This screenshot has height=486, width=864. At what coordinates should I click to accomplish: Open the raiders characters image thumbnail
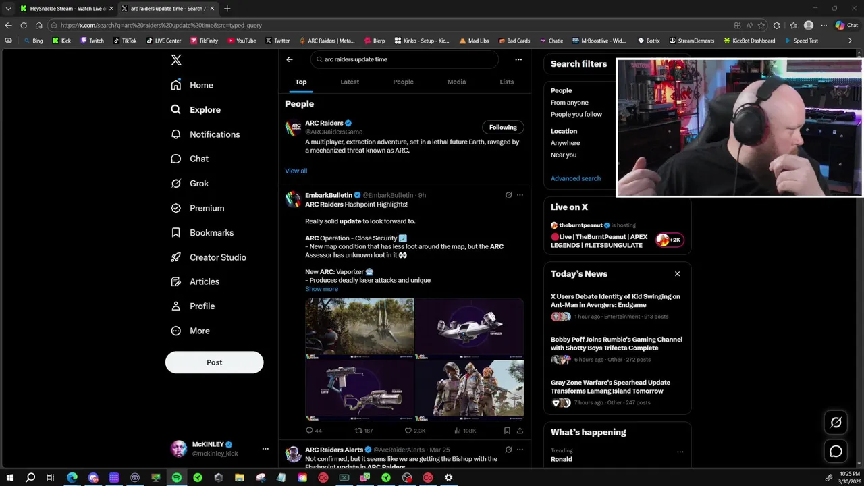point(469,389)
